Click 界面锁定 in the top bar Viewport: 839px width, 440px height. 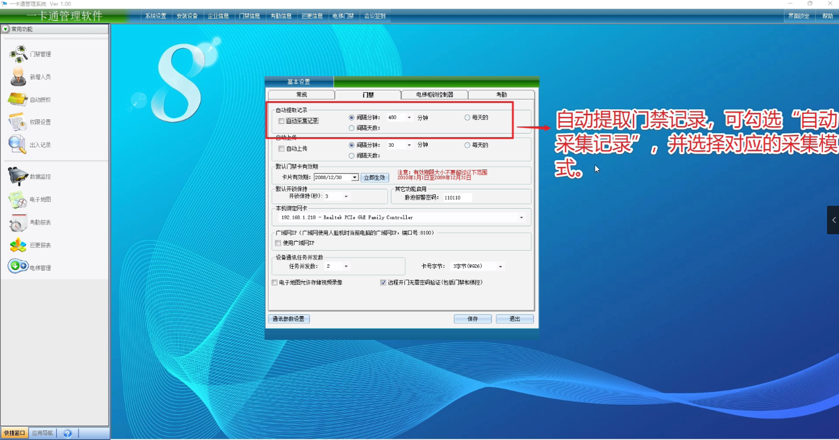point(799,16)
